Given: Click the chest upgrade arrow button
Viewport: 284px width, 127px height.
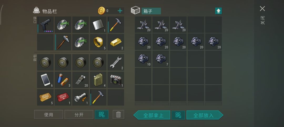Looking at the screenshot, I should 219,11.
